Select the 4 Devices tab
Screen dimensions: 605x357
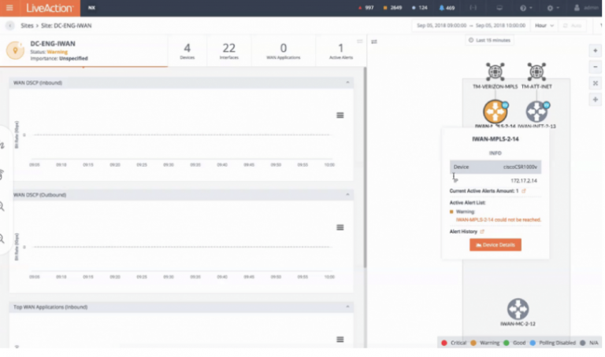pos(187,51)
